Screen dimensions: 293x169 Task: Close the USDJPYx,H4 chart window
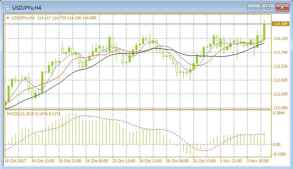282,8
